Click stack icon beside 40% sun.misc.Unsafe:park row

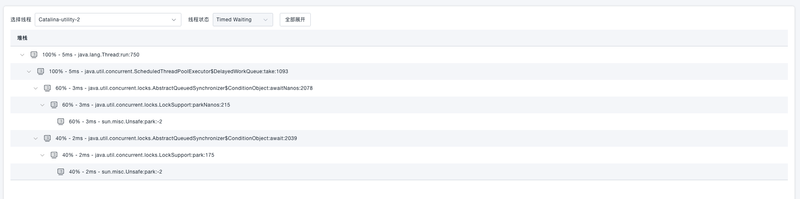[61, 172]
